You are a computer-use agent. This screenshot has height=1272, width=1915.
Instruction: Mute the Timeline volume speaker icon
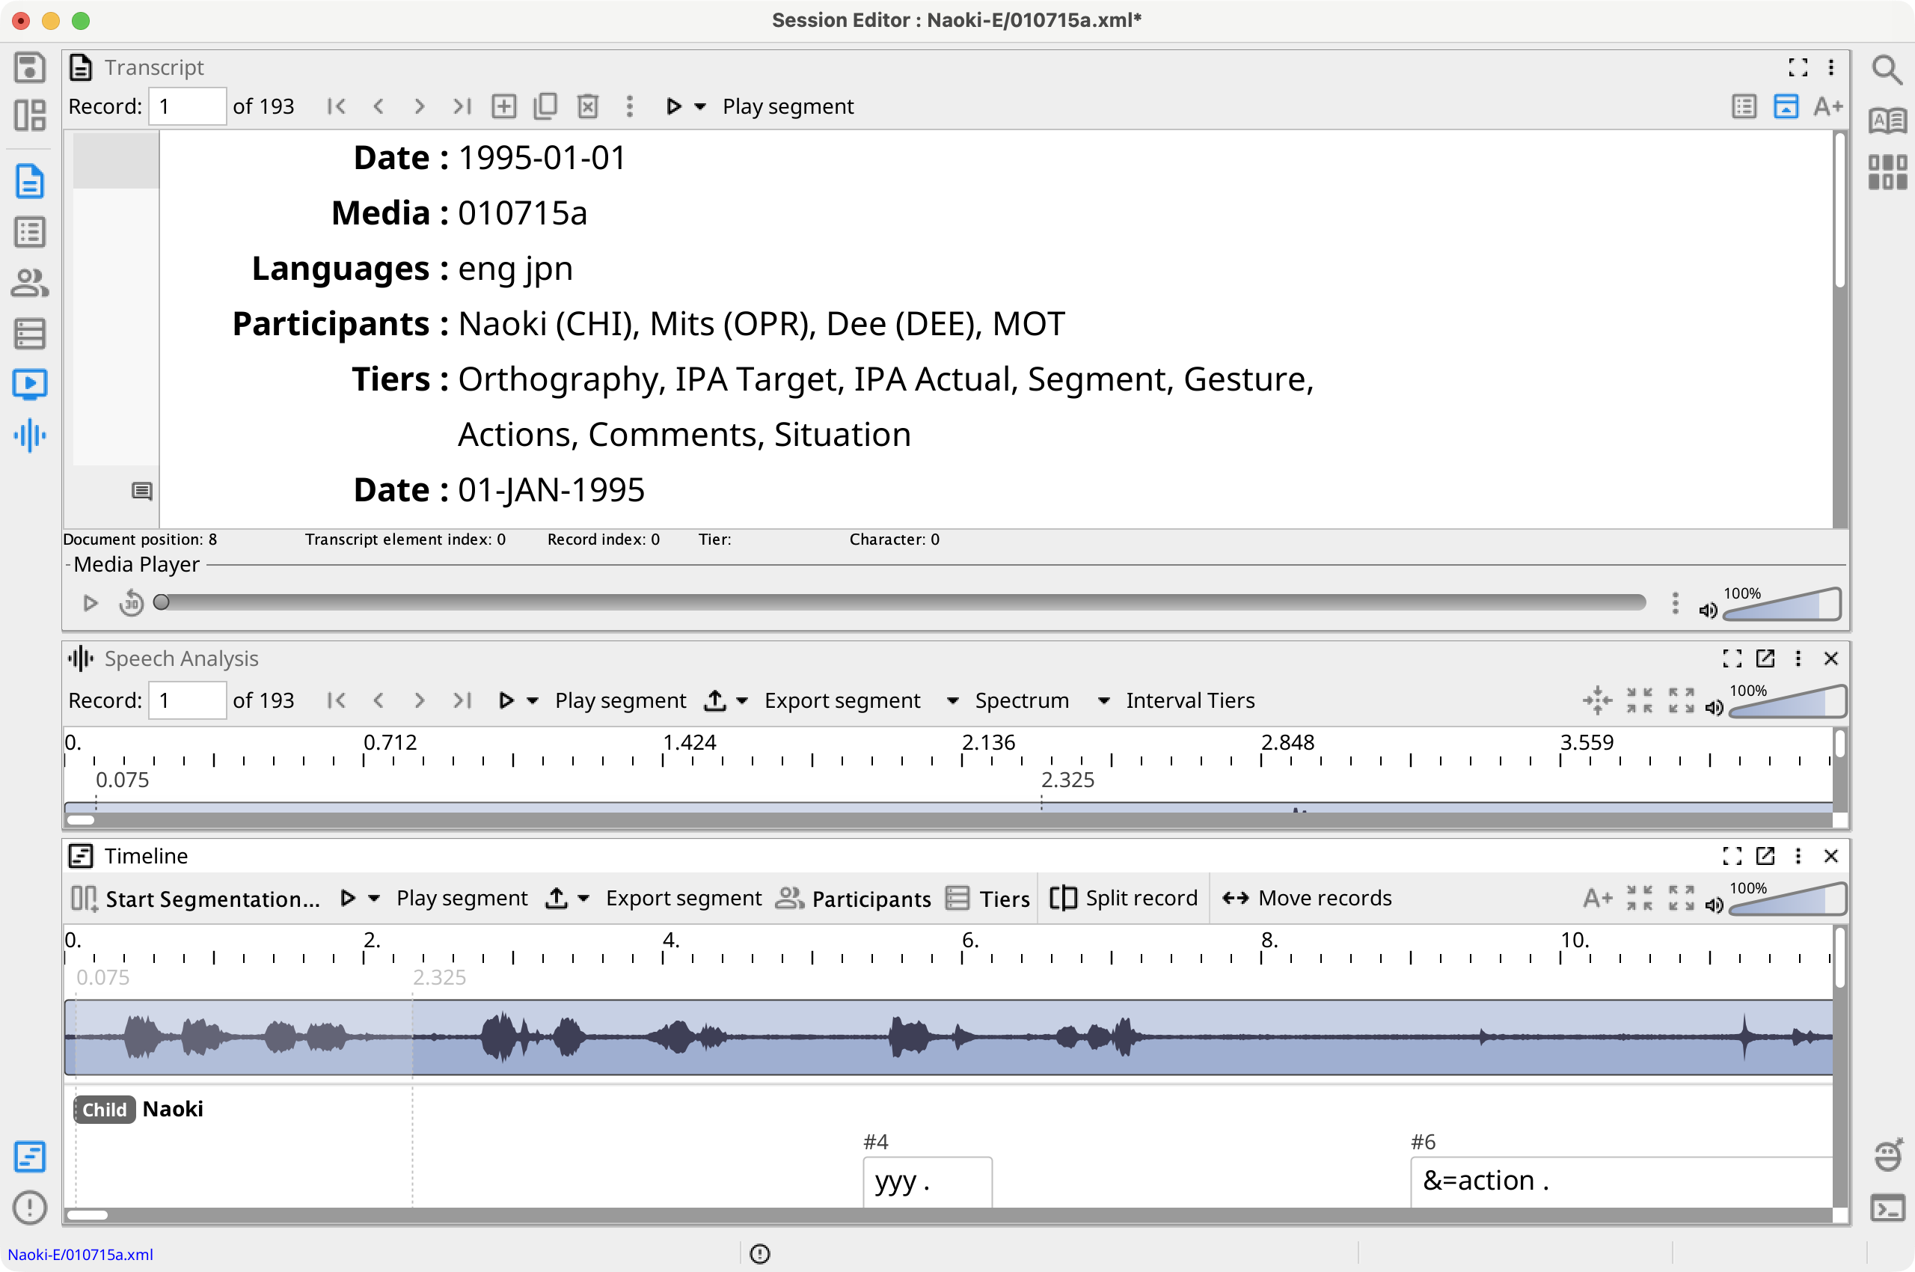pyautogui.click(x=1714, y=905)
